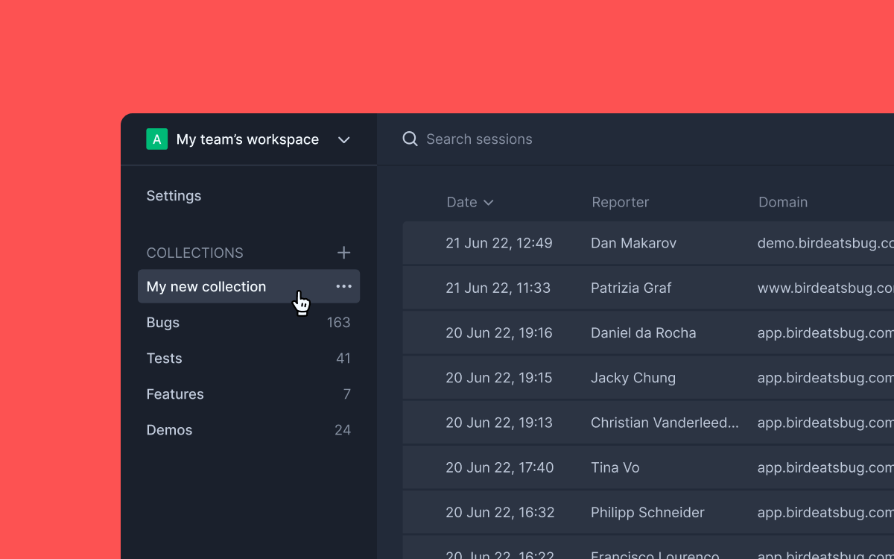Select reporter Daniel da Rocha
The width and height of the screenshot is (894, 559).
pyautogui.click(x=644, y=333)
